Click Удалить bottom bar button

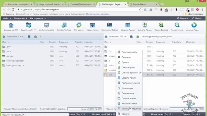click(x=191, y=114)
